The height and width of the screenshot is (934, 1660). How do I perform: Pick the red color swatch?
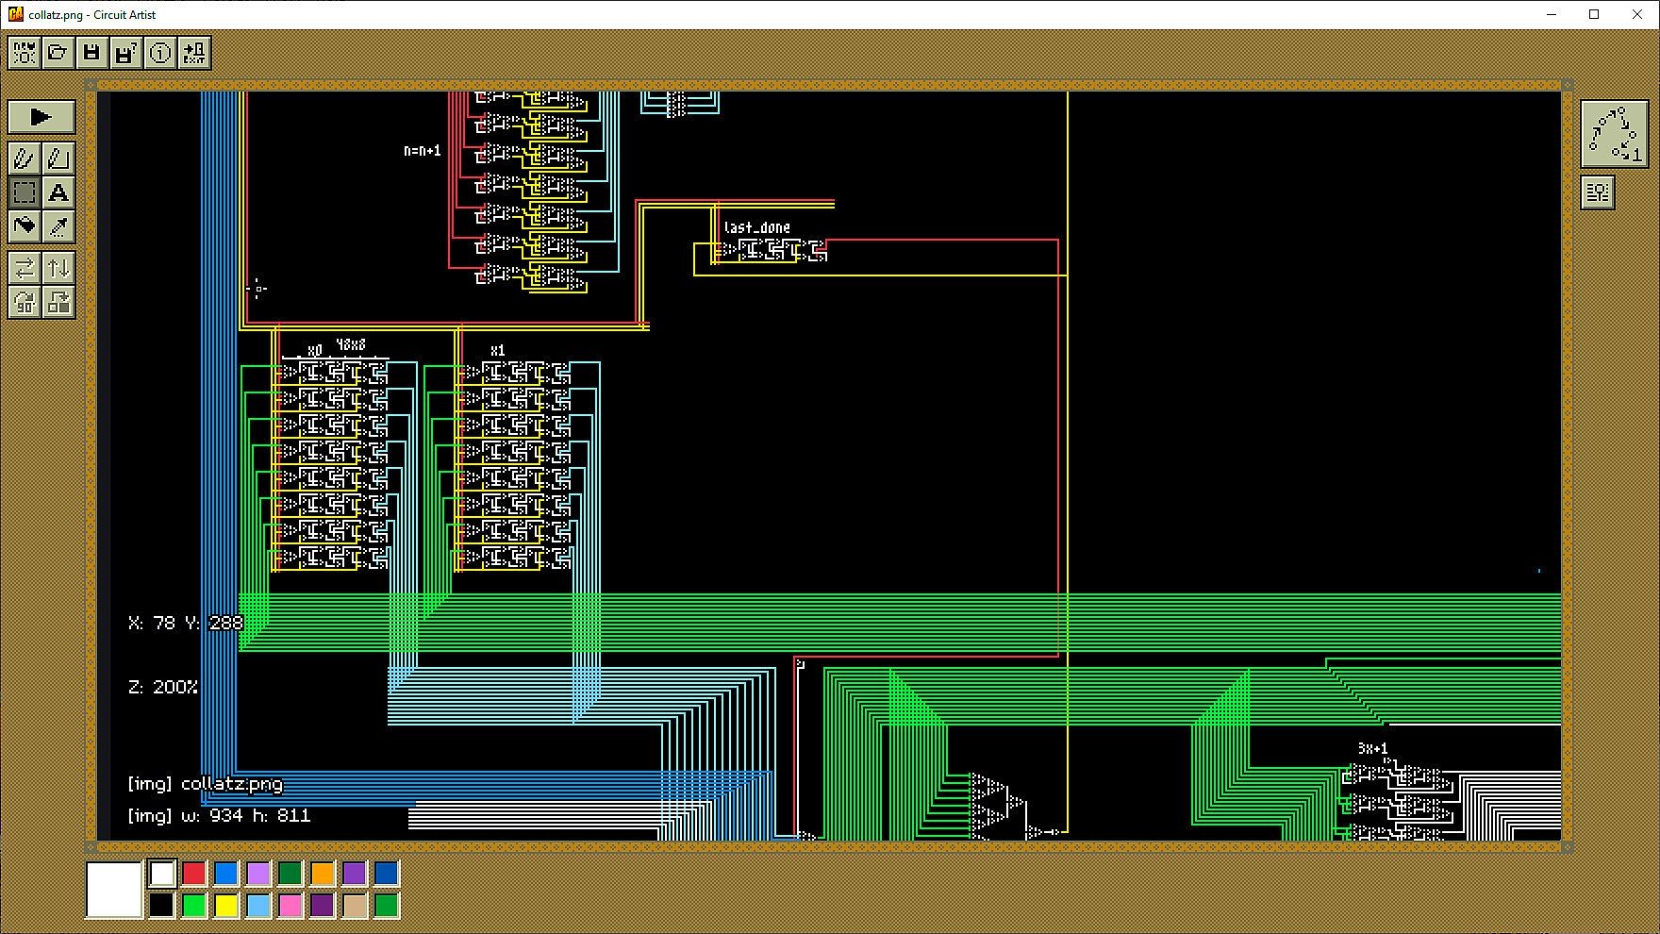(x=194, y=874)
